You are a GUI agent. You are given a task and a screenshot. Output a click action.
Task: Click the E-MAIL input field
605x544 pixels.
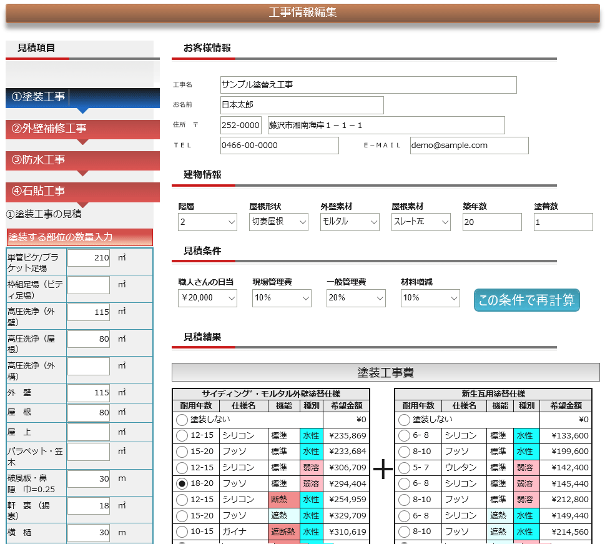pos(469,146)
